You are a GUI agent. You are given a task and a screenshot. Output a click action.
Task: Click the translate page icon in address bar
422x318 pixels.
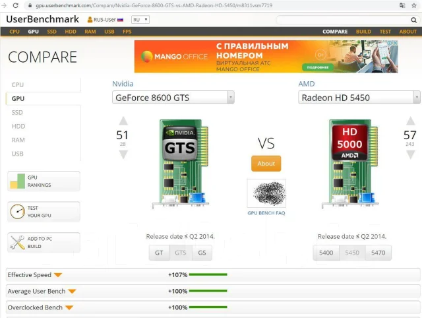(x=402, y=5)
